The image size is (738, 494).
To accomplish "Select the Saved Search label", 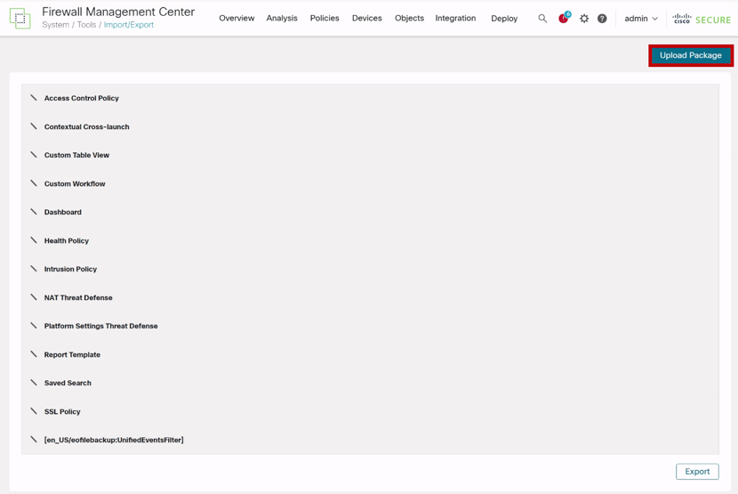I will point(68,384).
